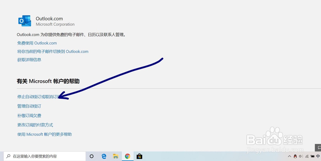Open Cortana circle icon in taskbar
This screenshot has height=161, width=321.
[91, 156]
